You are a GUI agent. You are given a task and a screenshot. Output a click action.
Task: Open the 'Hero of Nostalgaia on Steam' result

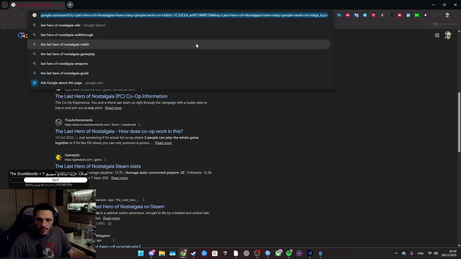[130, 206]
